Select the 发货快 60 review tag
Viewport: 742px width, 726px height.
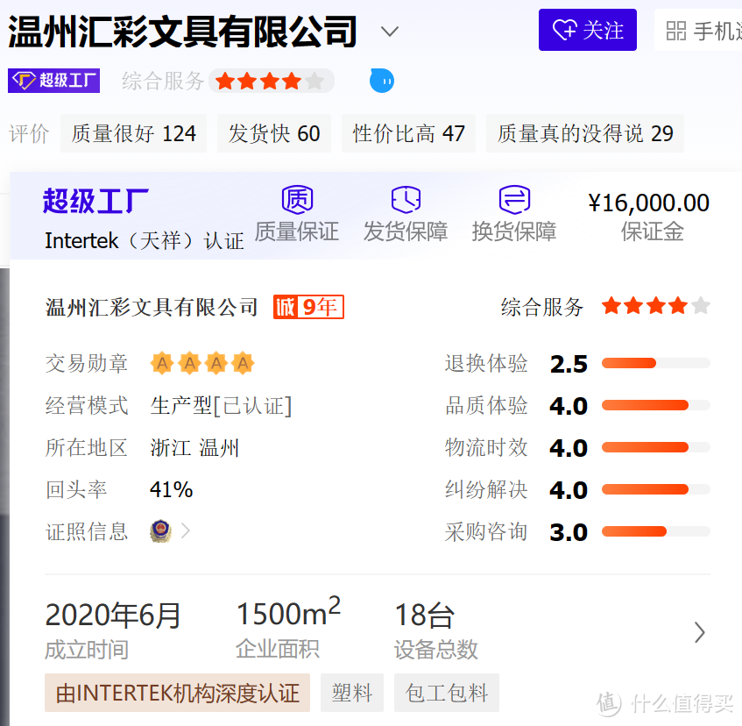click(274, 133)
